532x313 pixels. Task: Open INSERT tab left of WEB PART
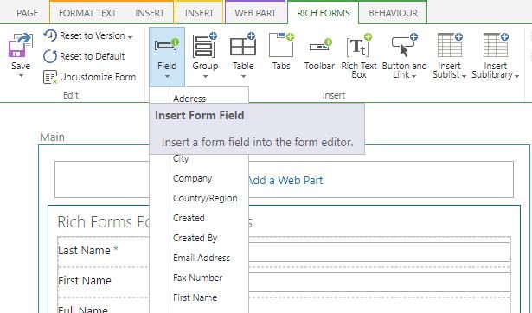(x=200, y=13)
